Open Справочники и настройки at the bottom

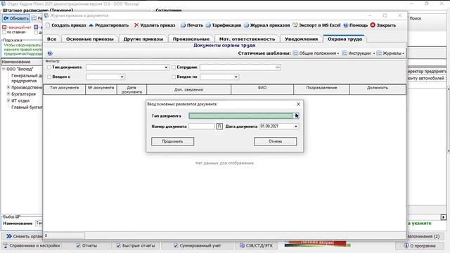pos(32,246)
